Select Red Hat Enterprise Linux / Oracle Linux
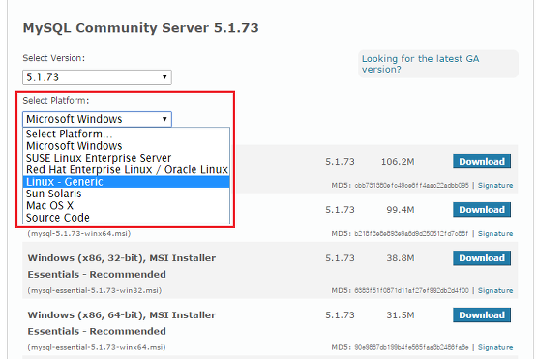The image size is (537, 359). (126, 170)
